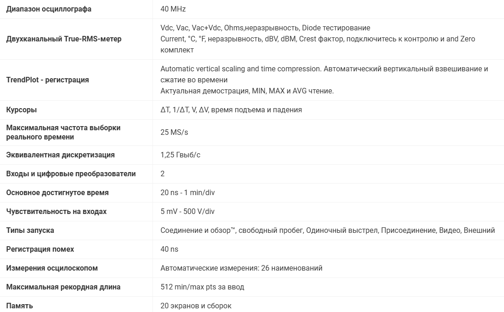Select the "Эквивалентная дискретизация" label
The height and width of the screenshot is (312, 504).
[61, 155]
